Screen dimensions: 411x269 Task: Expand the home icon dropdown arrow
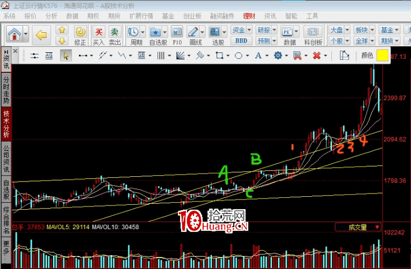click(26, 34)
